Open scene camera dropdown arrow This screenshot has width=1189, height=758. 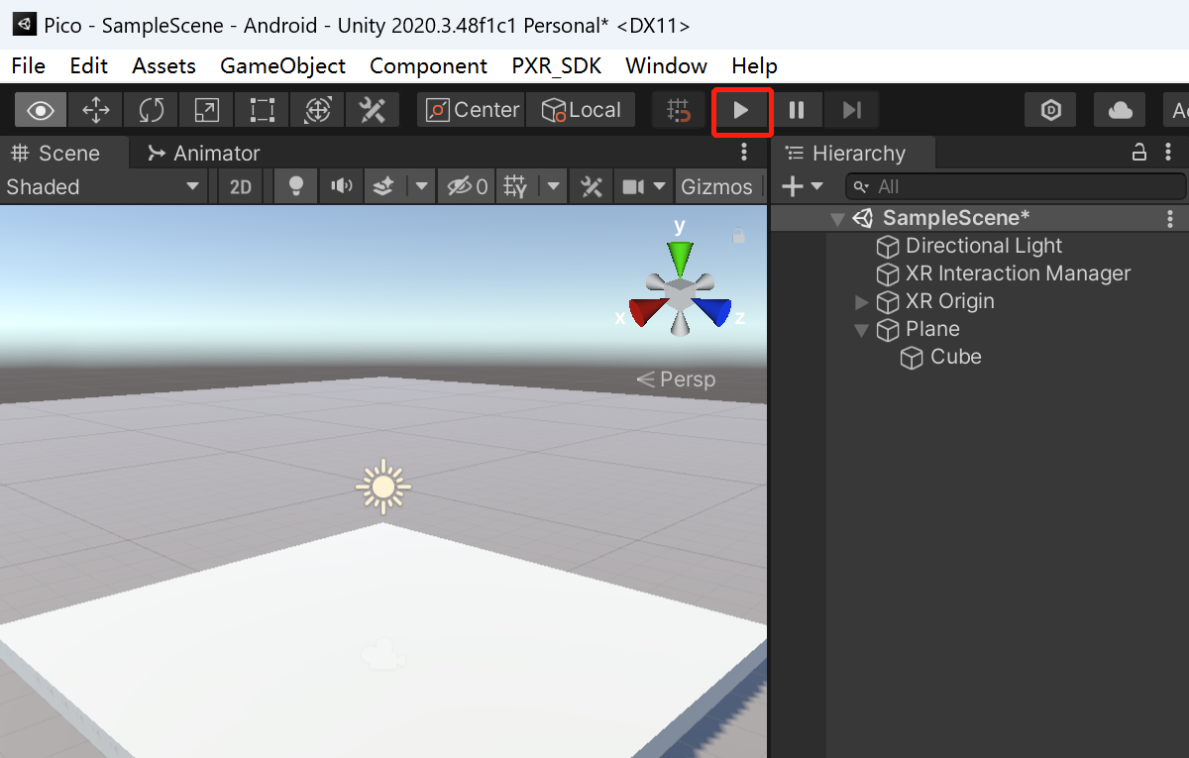pyautogui.click(x=660, y=186)
